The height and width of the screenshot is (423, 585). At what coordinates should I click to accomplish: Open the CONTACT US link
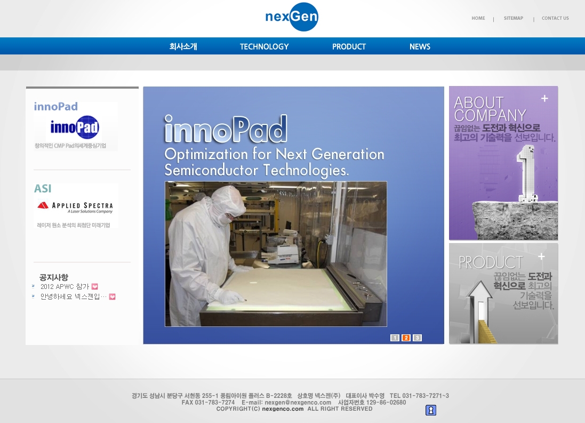pos(555,18)
